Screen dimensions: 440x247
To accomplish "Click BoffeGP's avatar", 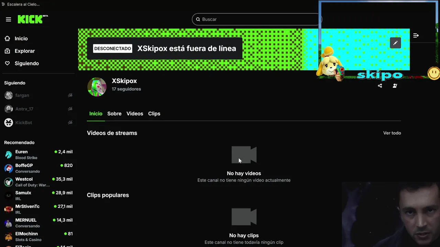I will coord(9,168).
